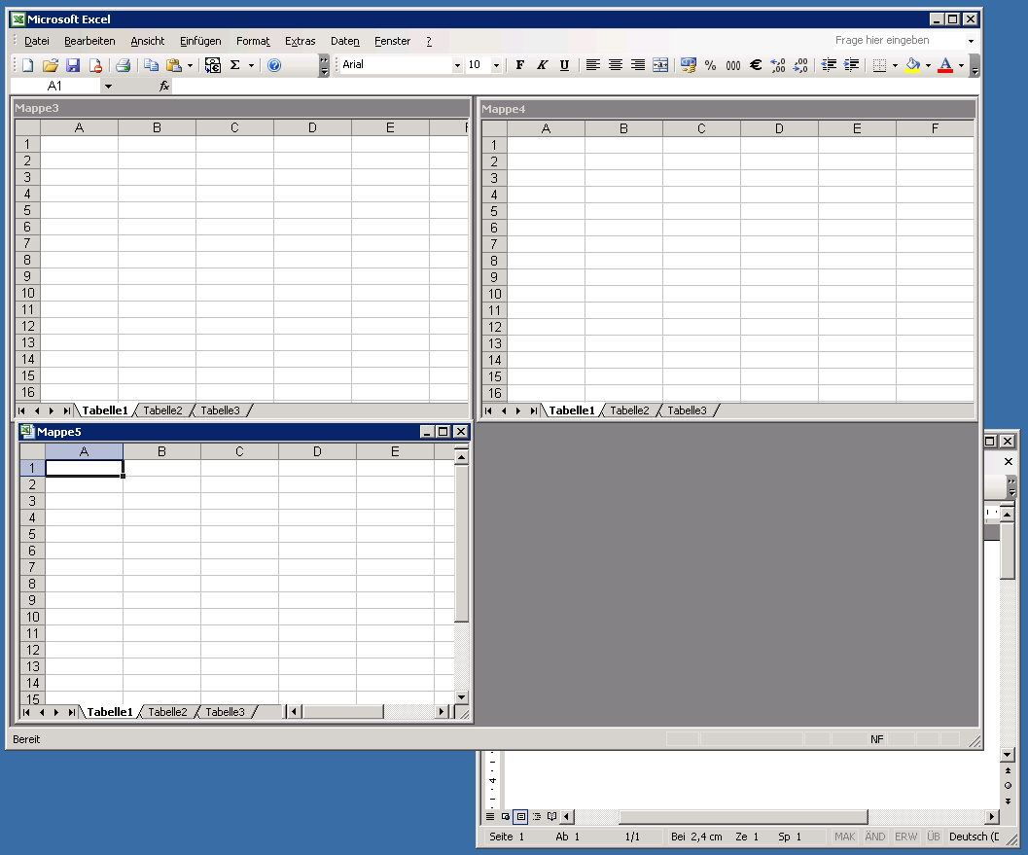
Task: Copy selection with the copy icon
Action: coord(151,65)
